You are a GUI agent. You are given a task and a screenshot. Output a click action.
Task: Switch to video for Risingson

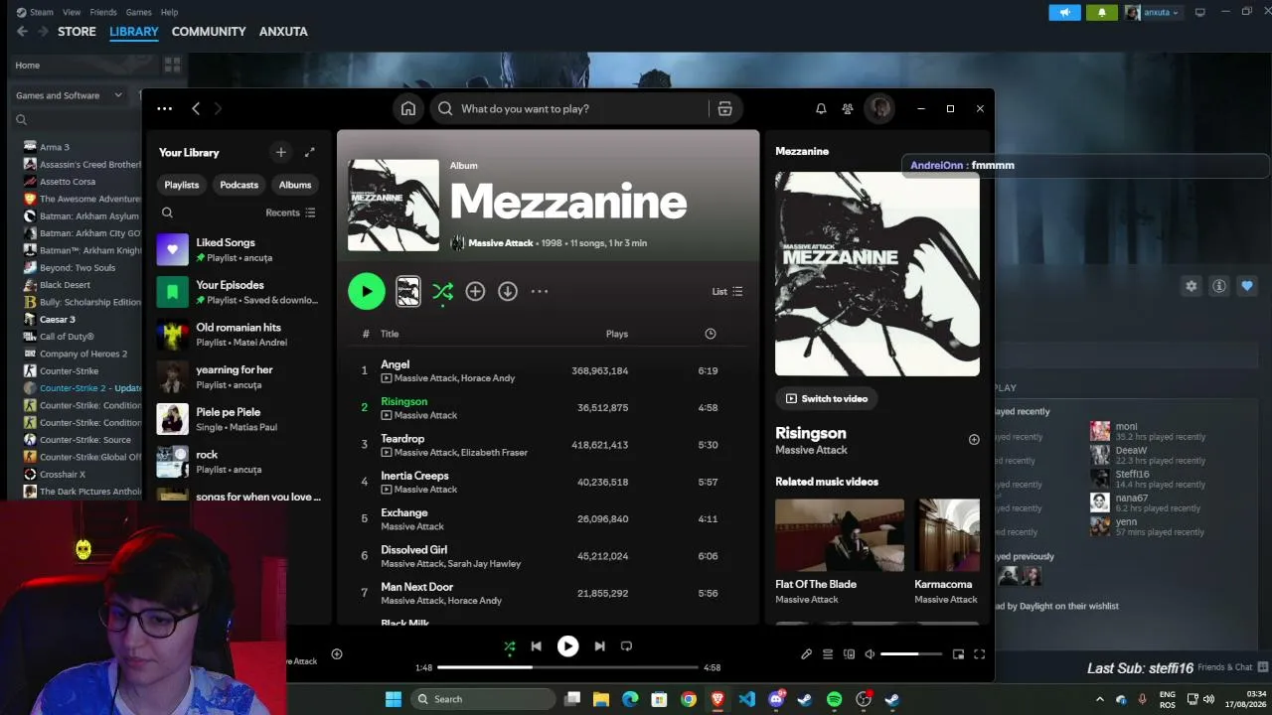[x=827, y=398]
